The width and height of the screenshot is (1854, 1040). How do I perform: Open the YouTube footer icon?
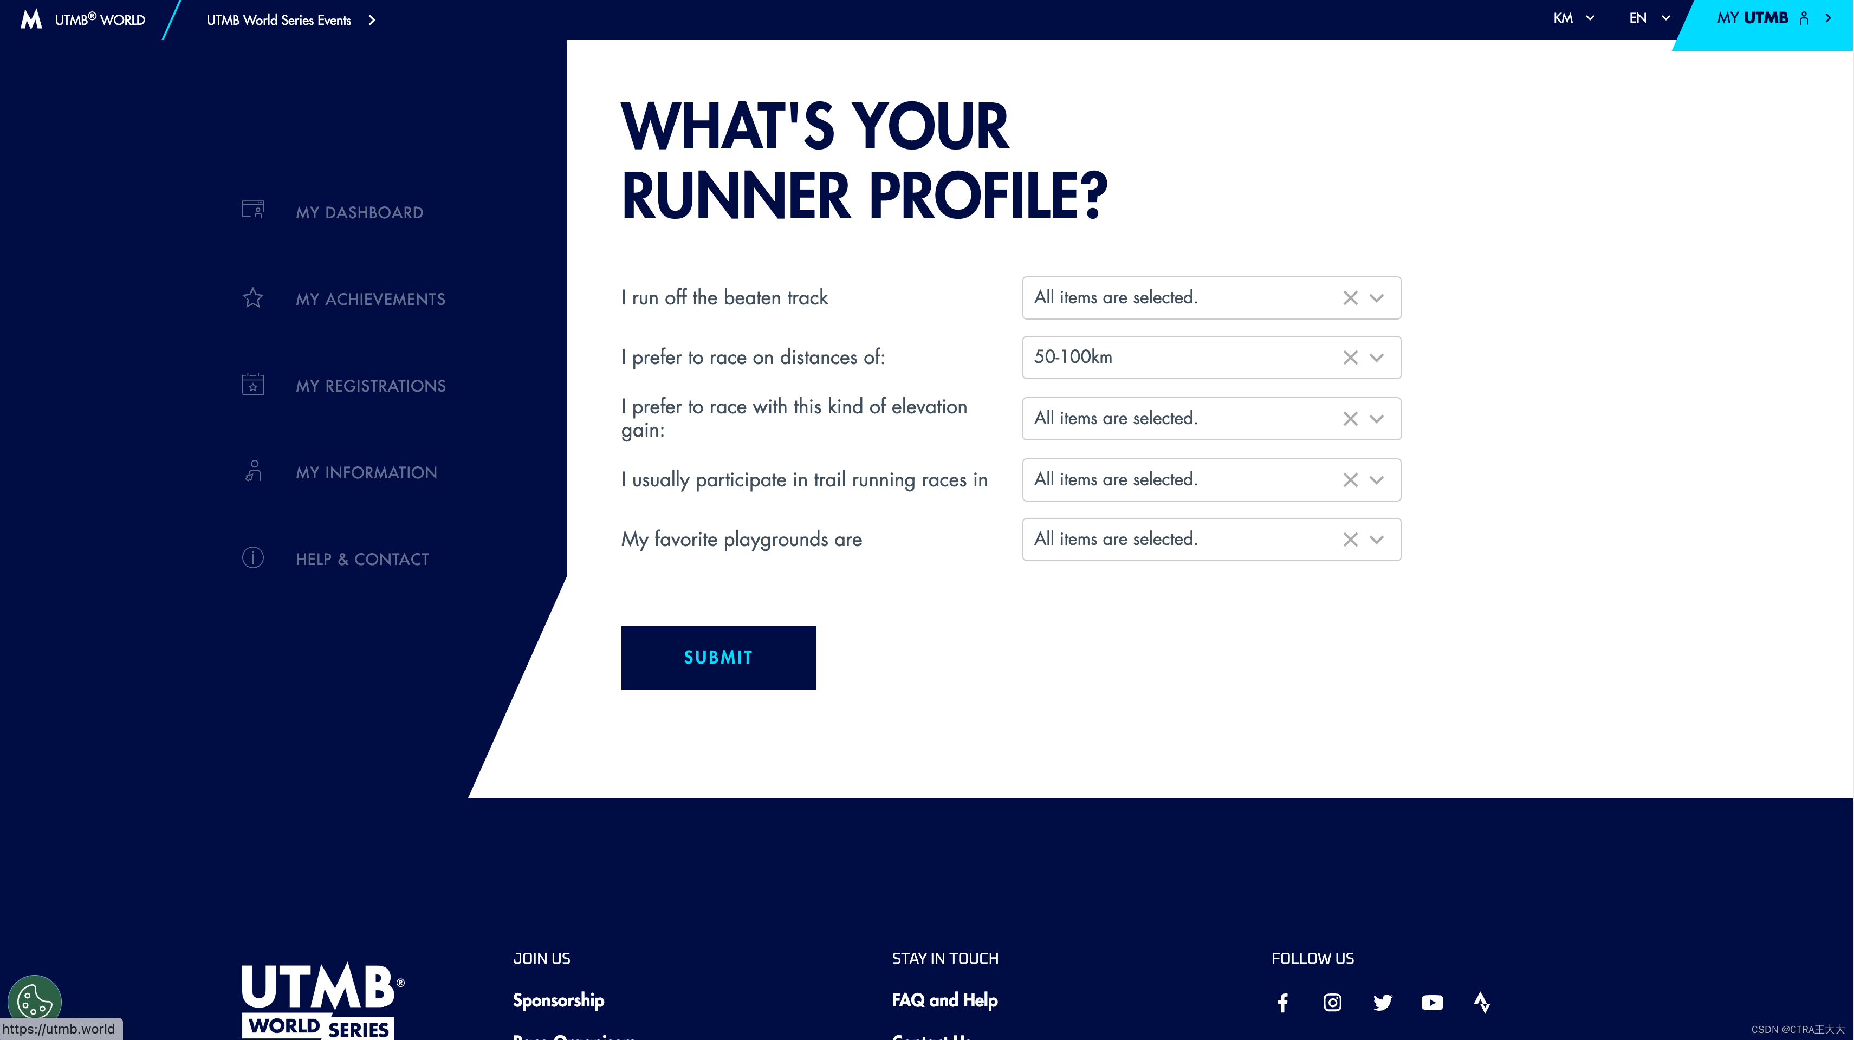tap(1432, 1003)
